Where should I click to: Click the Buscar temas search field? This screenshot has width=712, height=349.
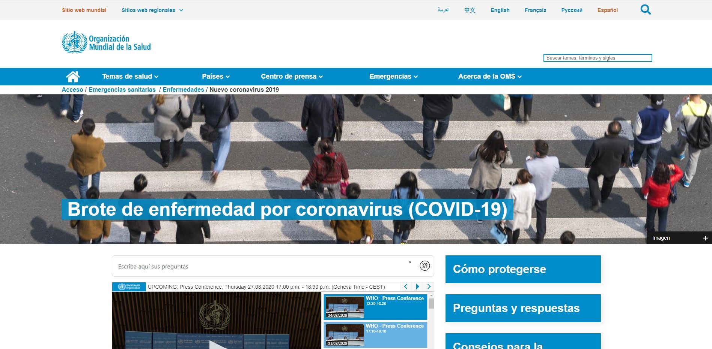coord(598,58)
